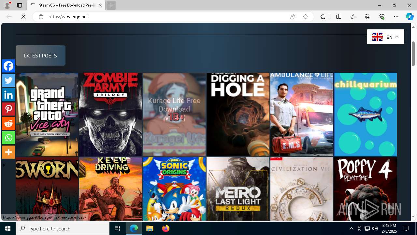417x235 pixels.
Task: Open Collections panel
Action: 367,17
